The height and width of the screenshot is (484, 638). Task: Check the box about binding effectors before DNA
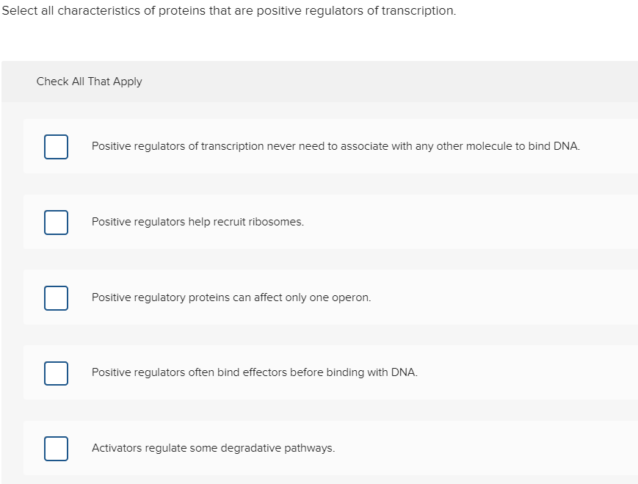click(56, 373)
